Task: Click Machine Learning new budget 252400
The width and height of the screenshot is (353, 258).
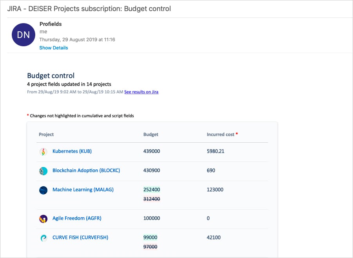Action: 152,189
